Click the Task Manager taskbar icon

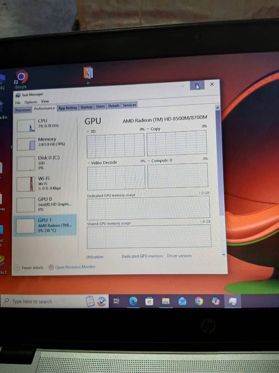233,301
